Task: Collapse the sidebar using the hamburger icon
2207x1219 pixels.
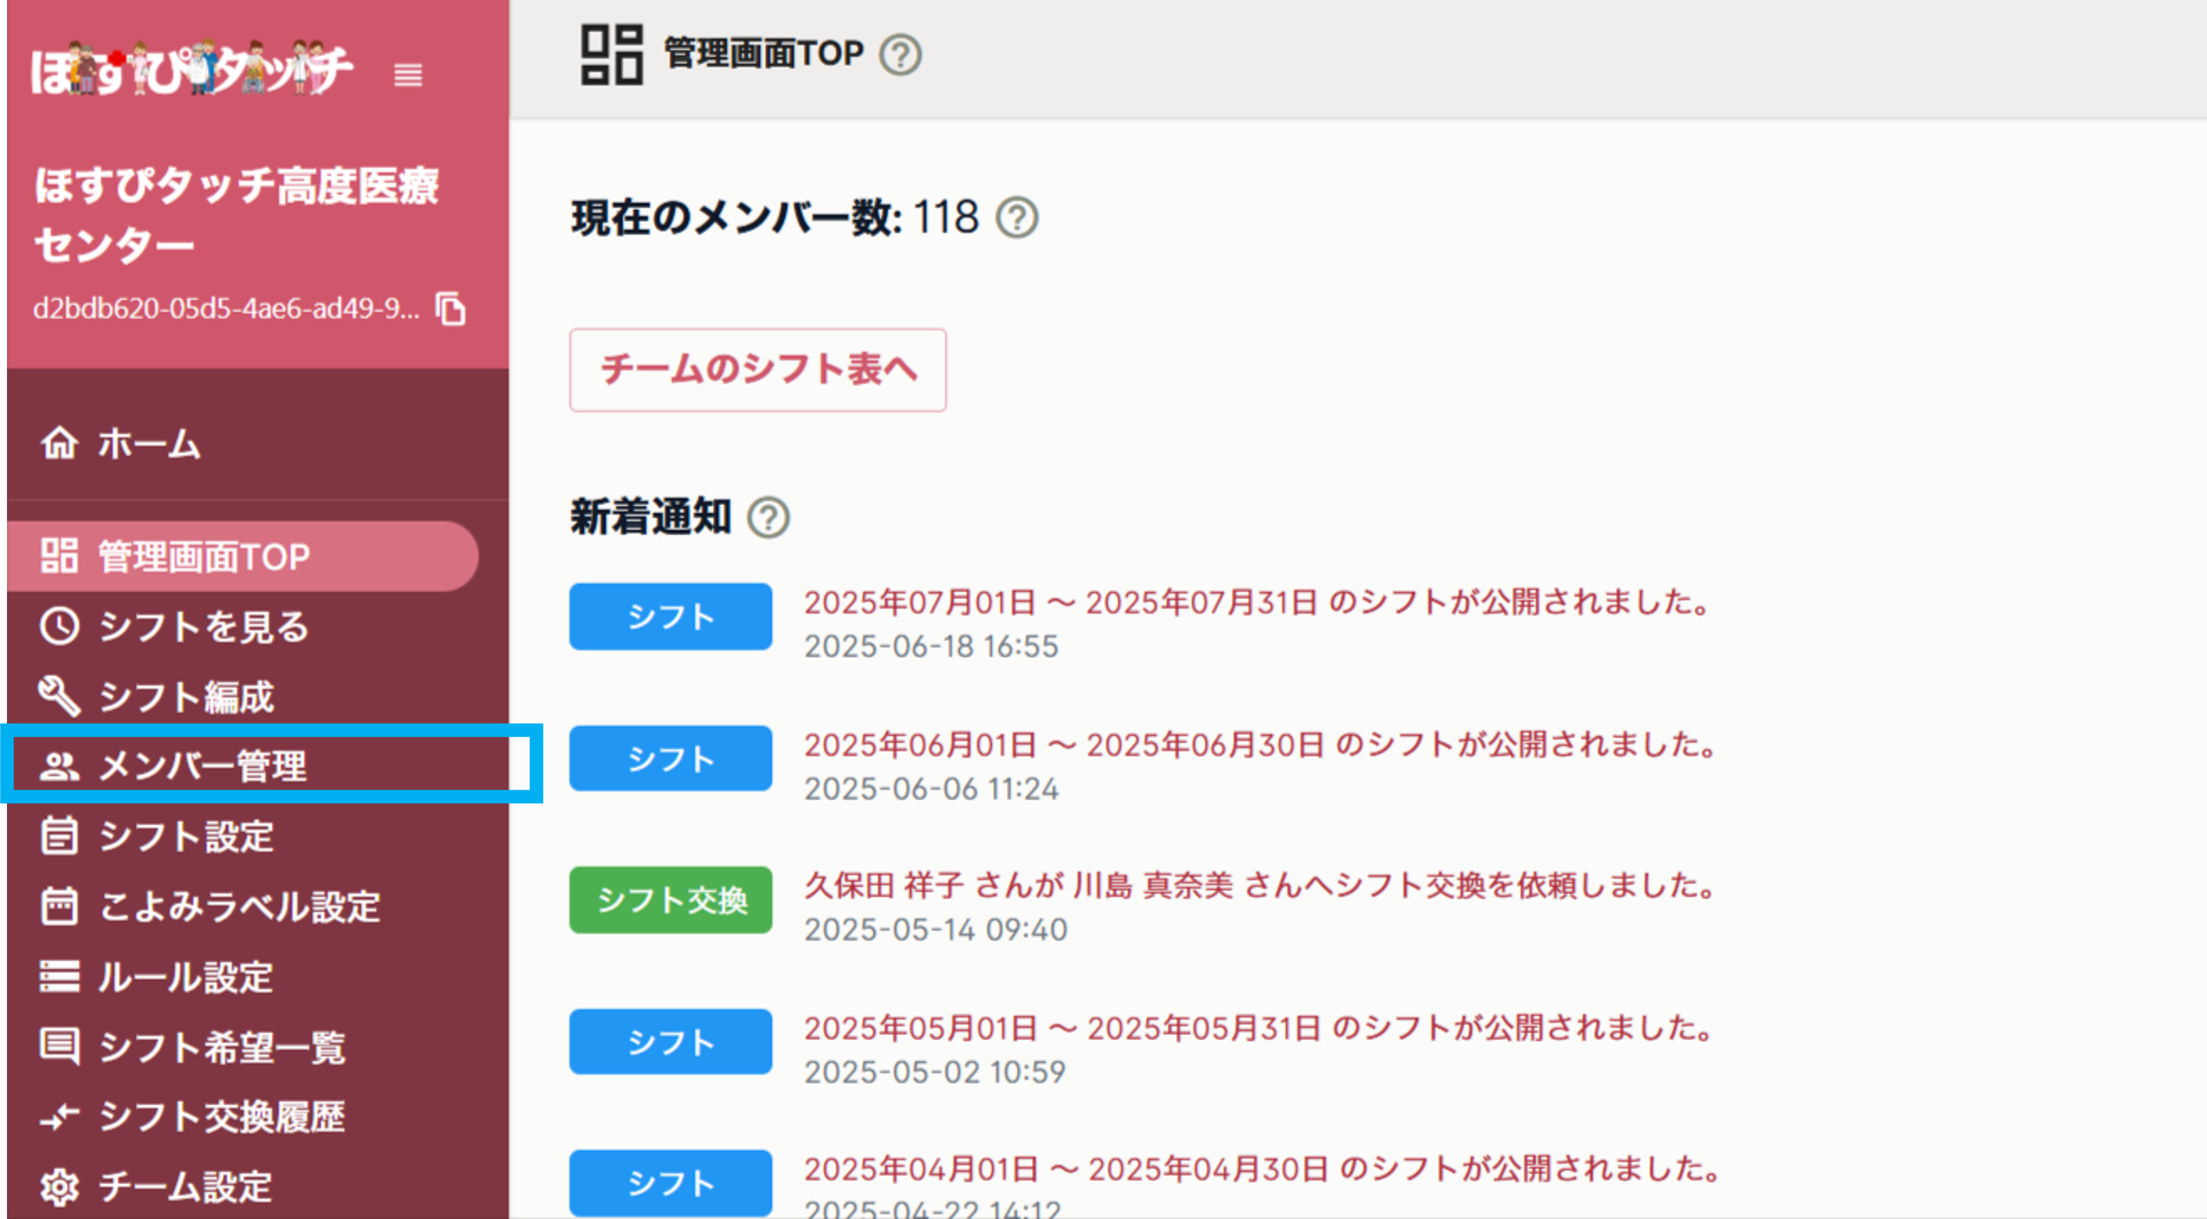Action: click(x=408, y=76)
